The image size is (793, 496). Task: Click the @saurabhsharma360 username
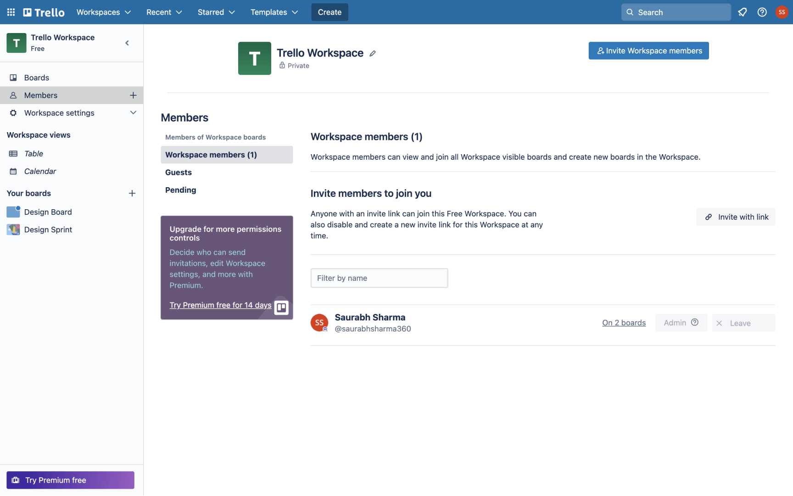[373, 329]
